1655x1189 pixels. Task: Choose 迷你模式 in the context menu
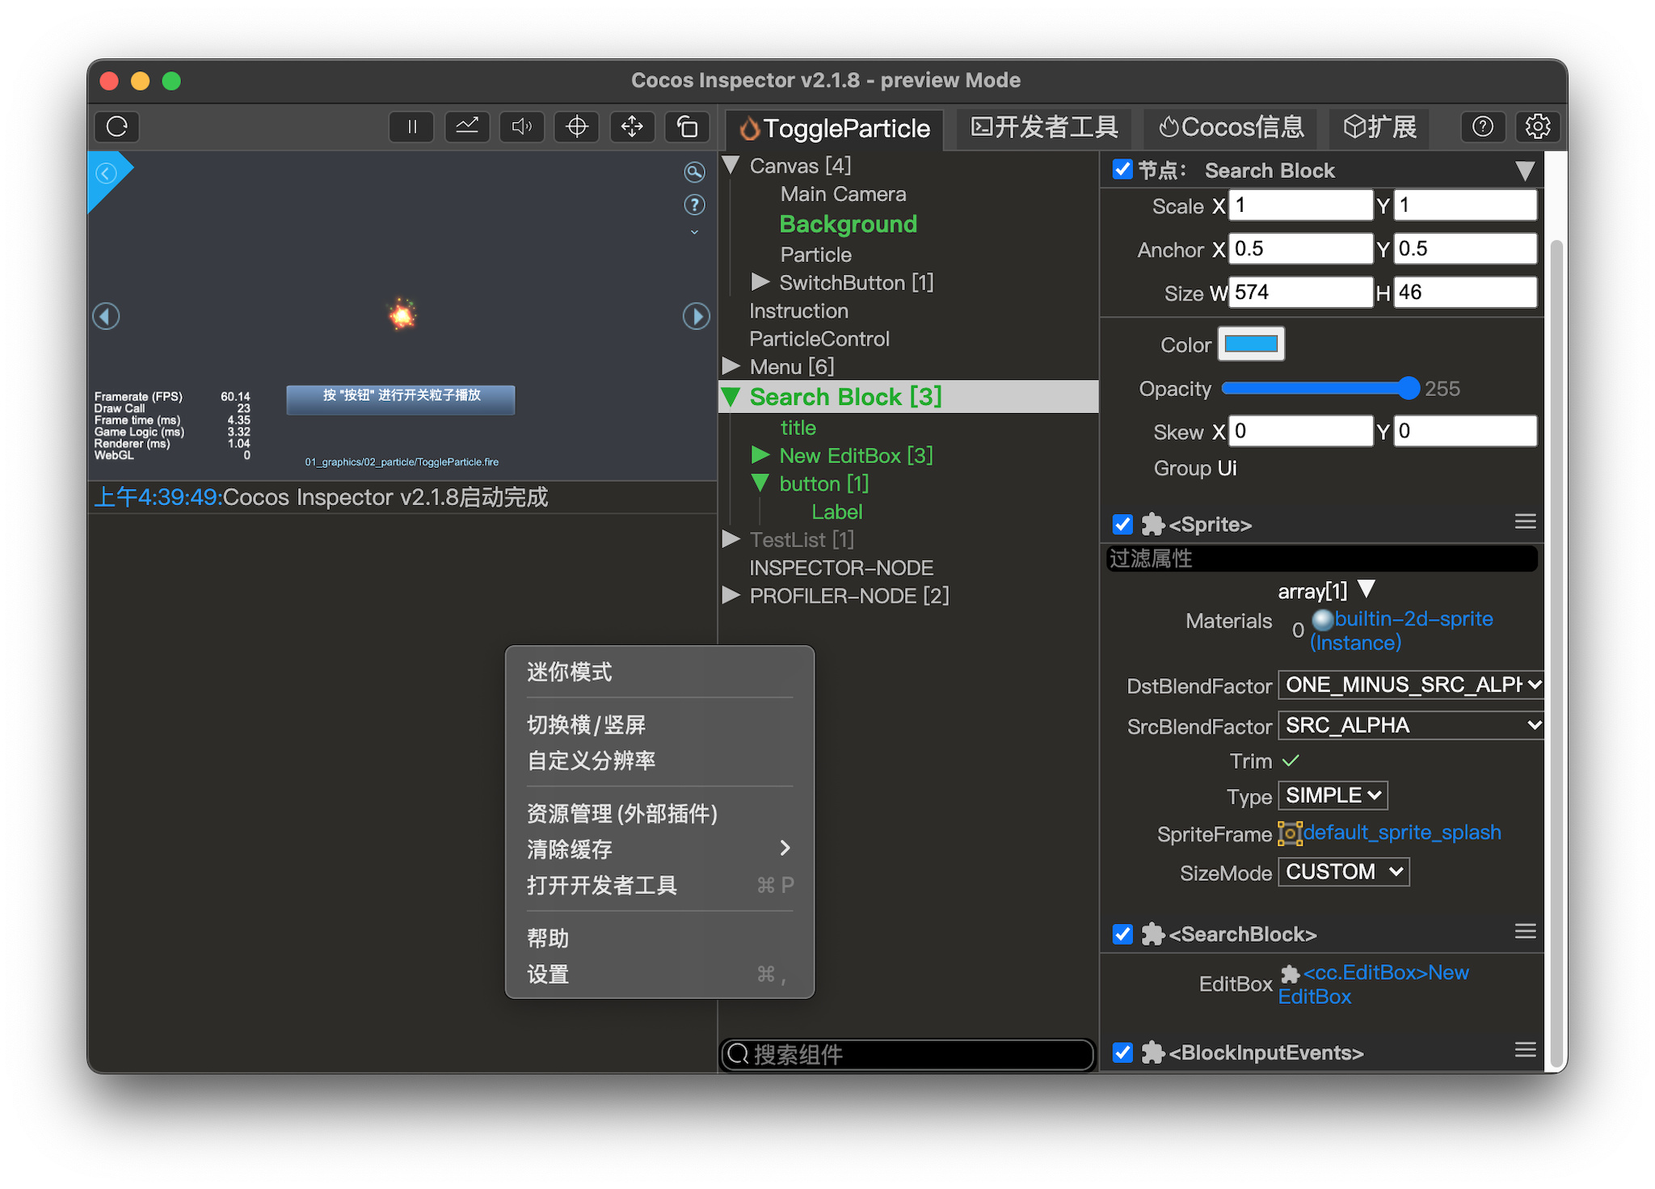570,672
